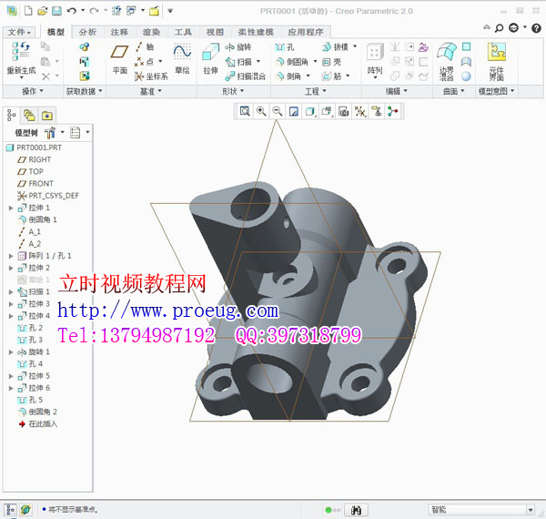Viewport: 546px width, 519px height.
Task: Click the Extrude (拉伸) tool icon
Action: [x=211, y=52]
